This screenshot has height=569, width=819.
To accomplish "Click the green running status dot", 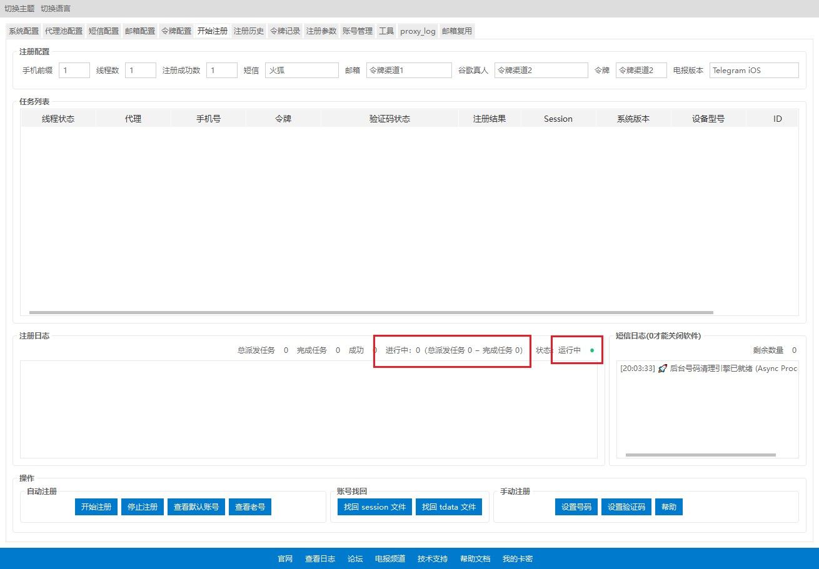I will (592, 350).
